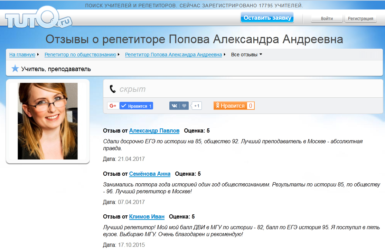Click the Odnoklassniki Нравится button
This screenshot has width=385, height=252.
230,106
